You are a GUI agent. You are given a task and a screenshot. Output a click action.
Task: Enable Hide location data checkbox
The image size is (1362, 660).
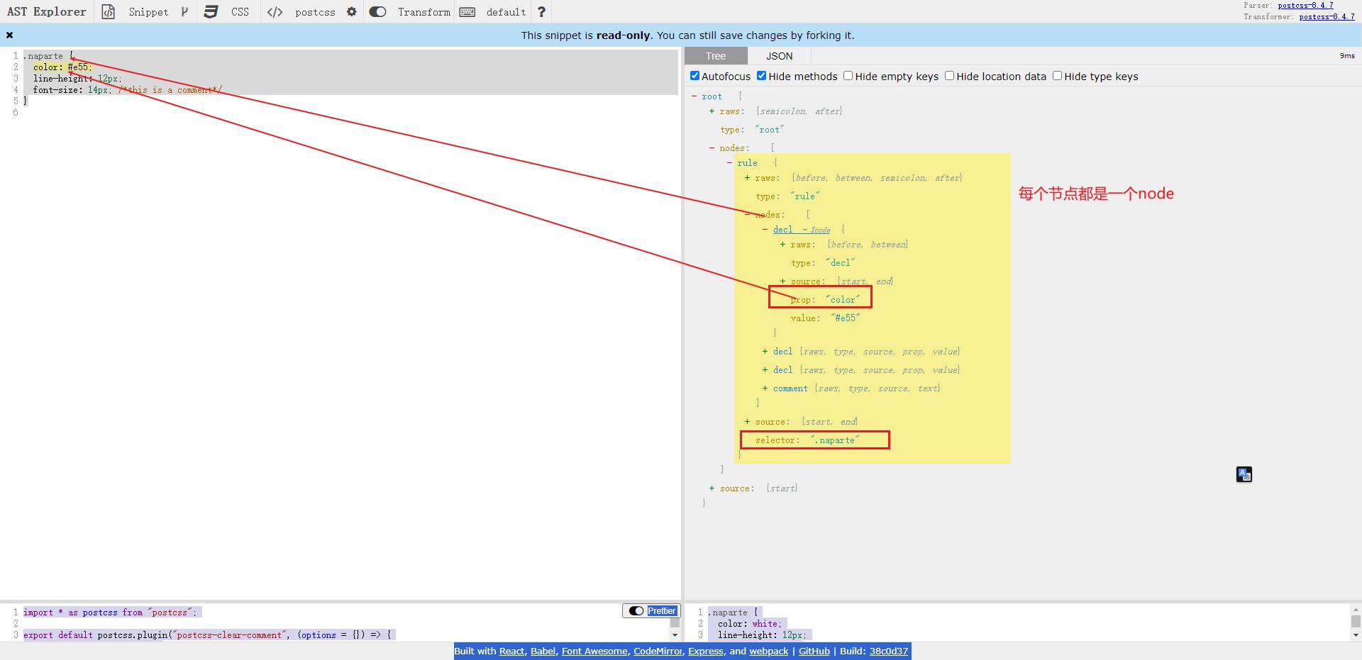click(949, 76)
